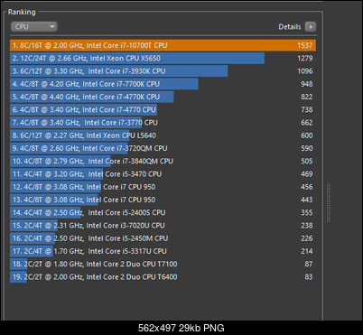363x335 pixels.
Task: Select the 3.40 GHz Core i7-4770 row
Action: click(x=163, y=110)
